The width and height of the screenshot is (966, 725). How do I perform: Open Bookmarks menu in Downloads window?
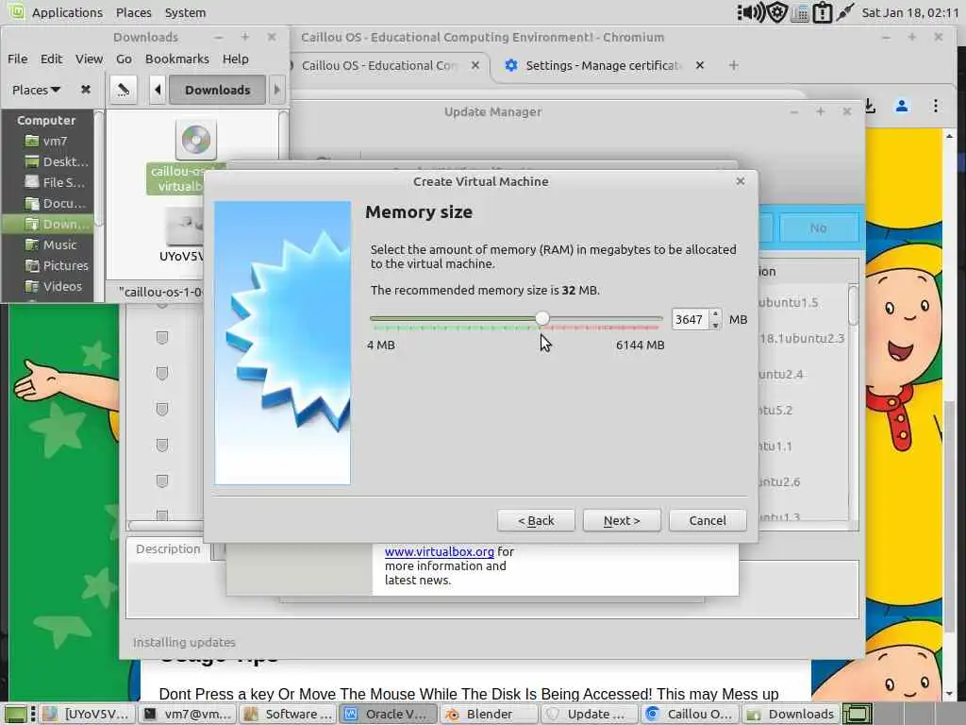coord(176,59)
